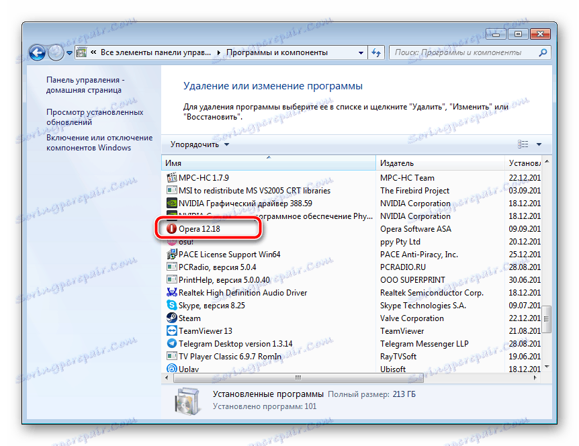
Task: Select the Opera 12.18 row text
Action: pyautogui.click(x=199, y=229)
